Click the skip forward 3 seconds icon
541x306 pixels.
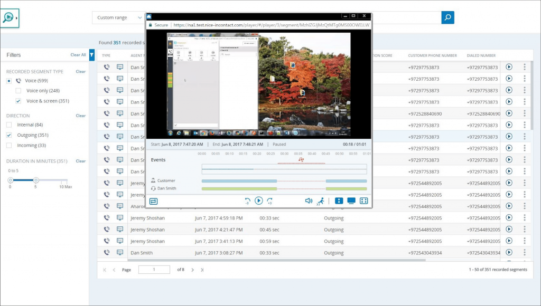[269, 201]
